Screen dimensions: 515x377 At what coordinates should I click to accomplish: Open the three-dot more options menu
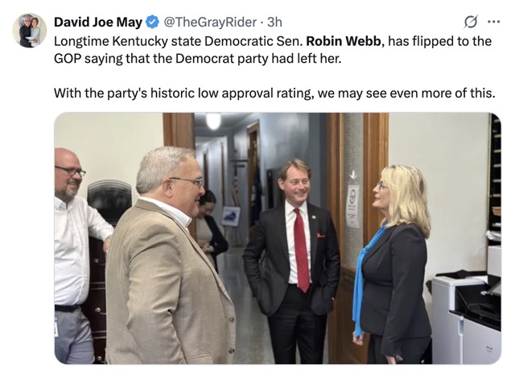[493, 22]
